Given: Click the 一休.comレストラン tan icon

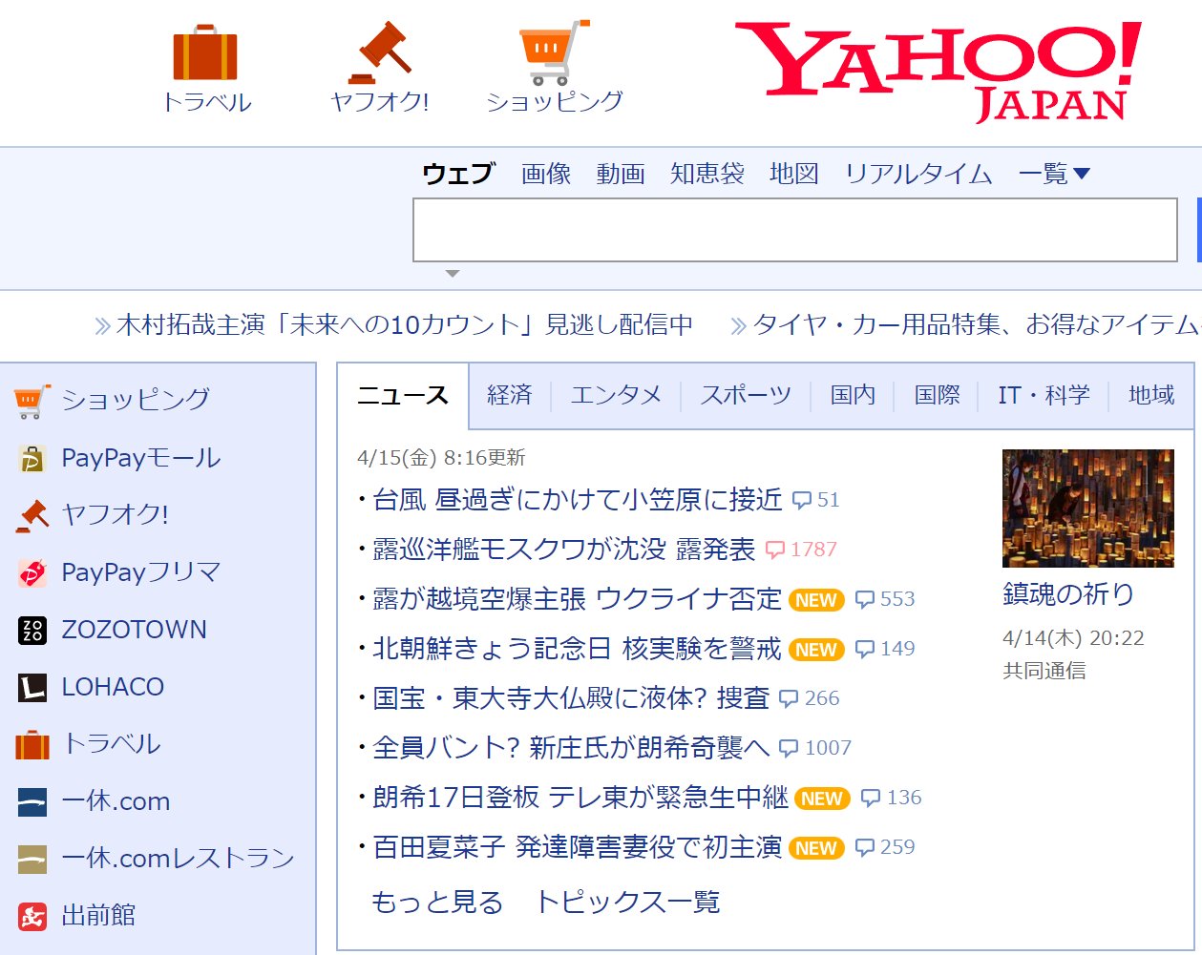Looking at the screenshot, I should click(32, 859).
